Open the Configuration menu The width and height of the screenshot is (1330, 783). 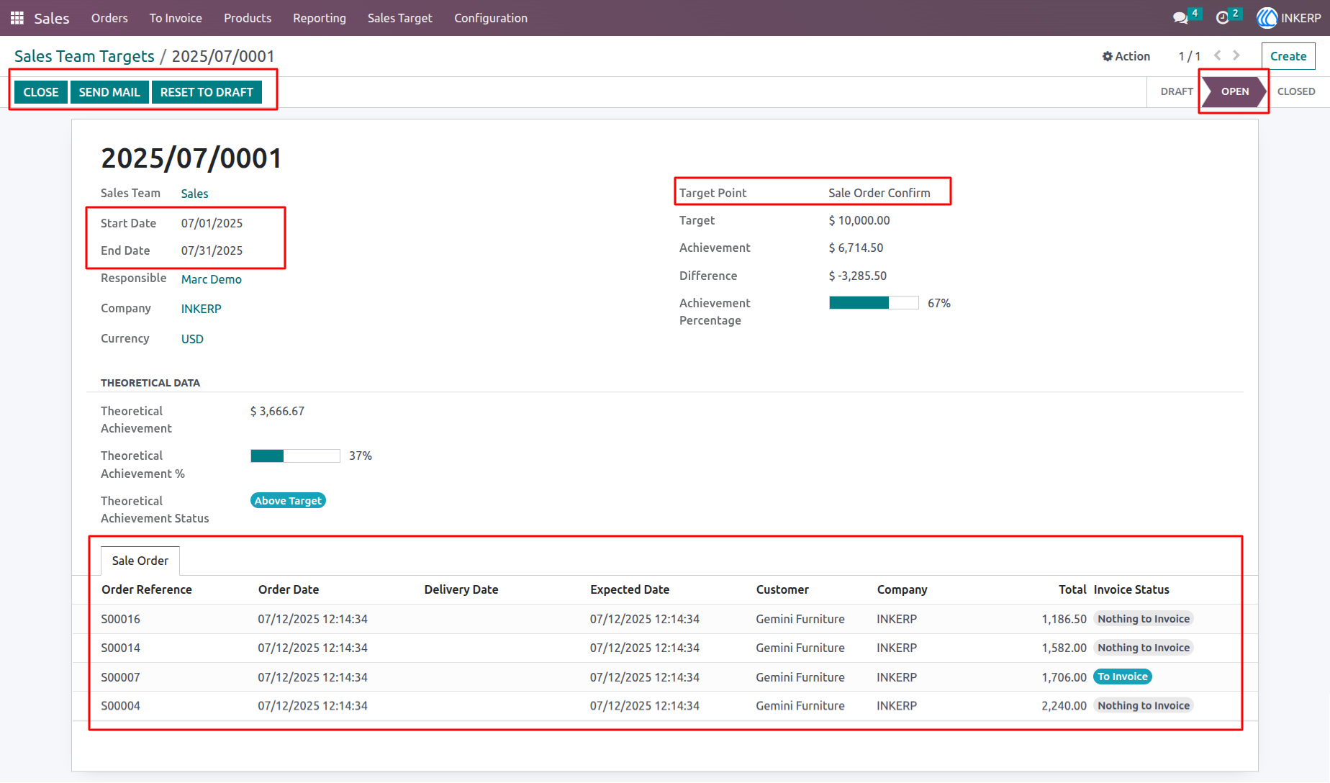(x=491, y=18)
